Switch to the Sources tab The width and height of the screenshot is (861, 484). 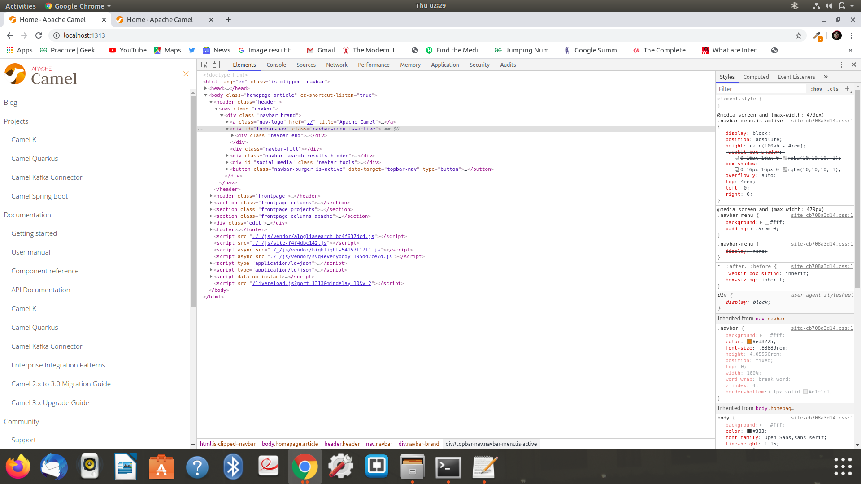[306, 65]
